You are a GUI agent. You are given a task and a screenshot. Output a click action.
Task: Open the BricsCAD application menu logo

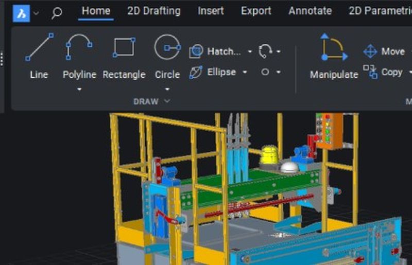click(21, 13)
